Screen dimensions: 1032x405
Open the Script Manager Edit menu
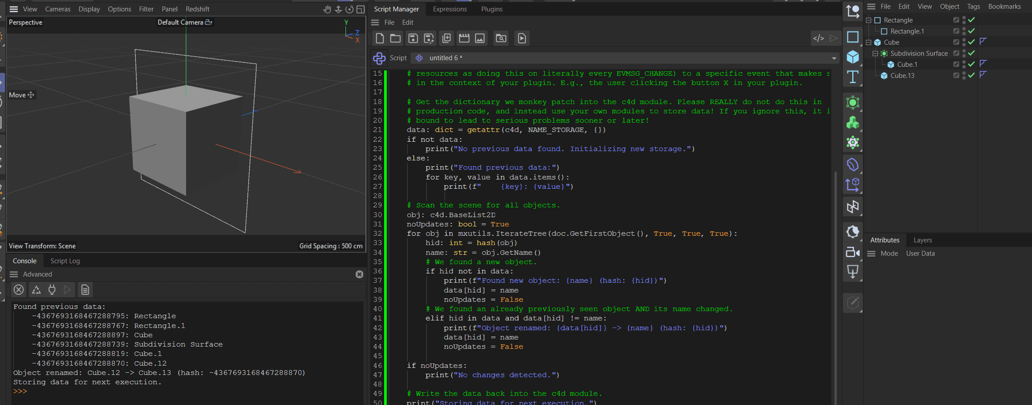pyautogui.click(x=408, y=23)
